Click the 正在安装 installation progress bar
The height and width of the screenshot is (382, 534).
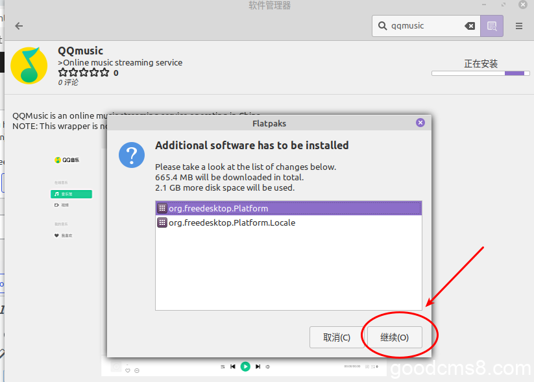(481, 73)
